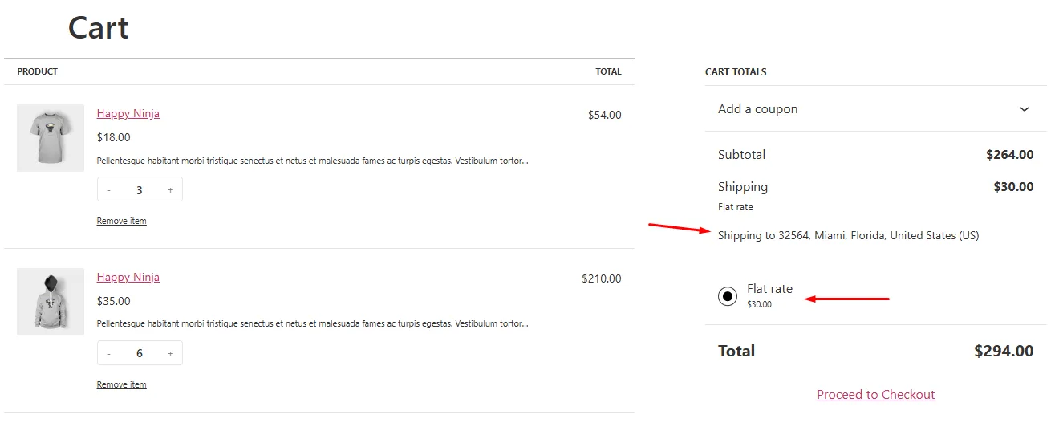1059x435 pixels.
Task: Open the second Happy Ninja product link
Action: (x=128, y=277)
